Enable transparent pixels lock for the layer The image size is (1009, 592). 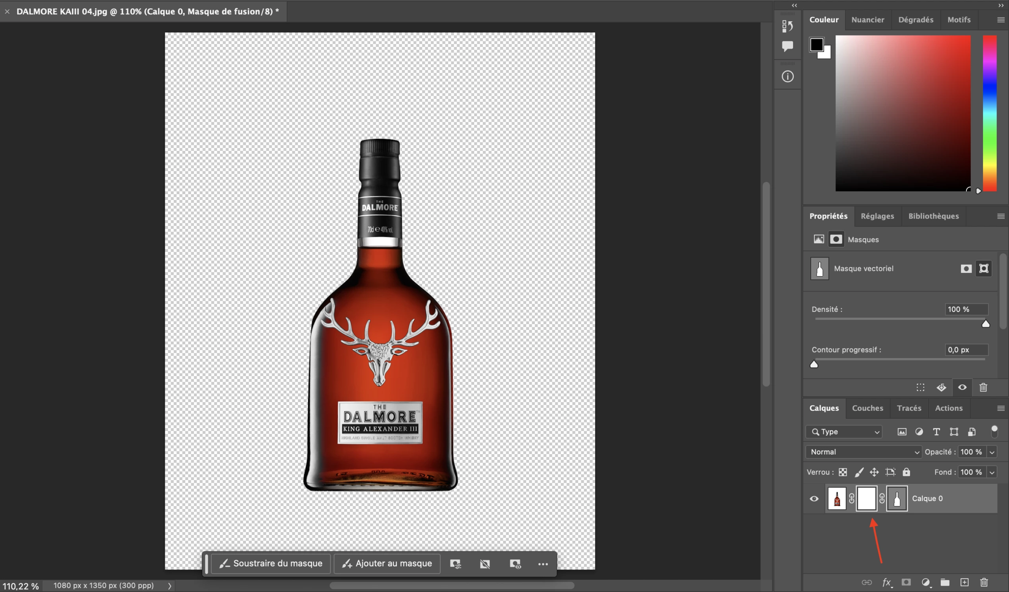click(842, 472)
